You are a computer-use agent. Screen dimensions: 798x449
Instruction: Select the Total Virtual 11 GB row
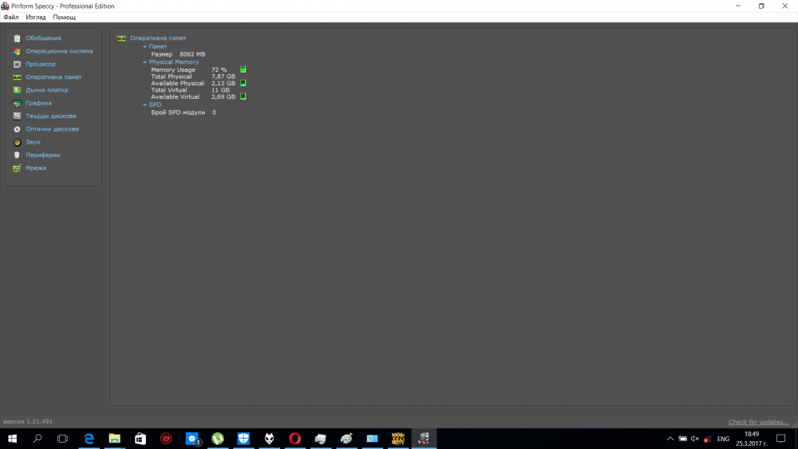tap(190, 90)
